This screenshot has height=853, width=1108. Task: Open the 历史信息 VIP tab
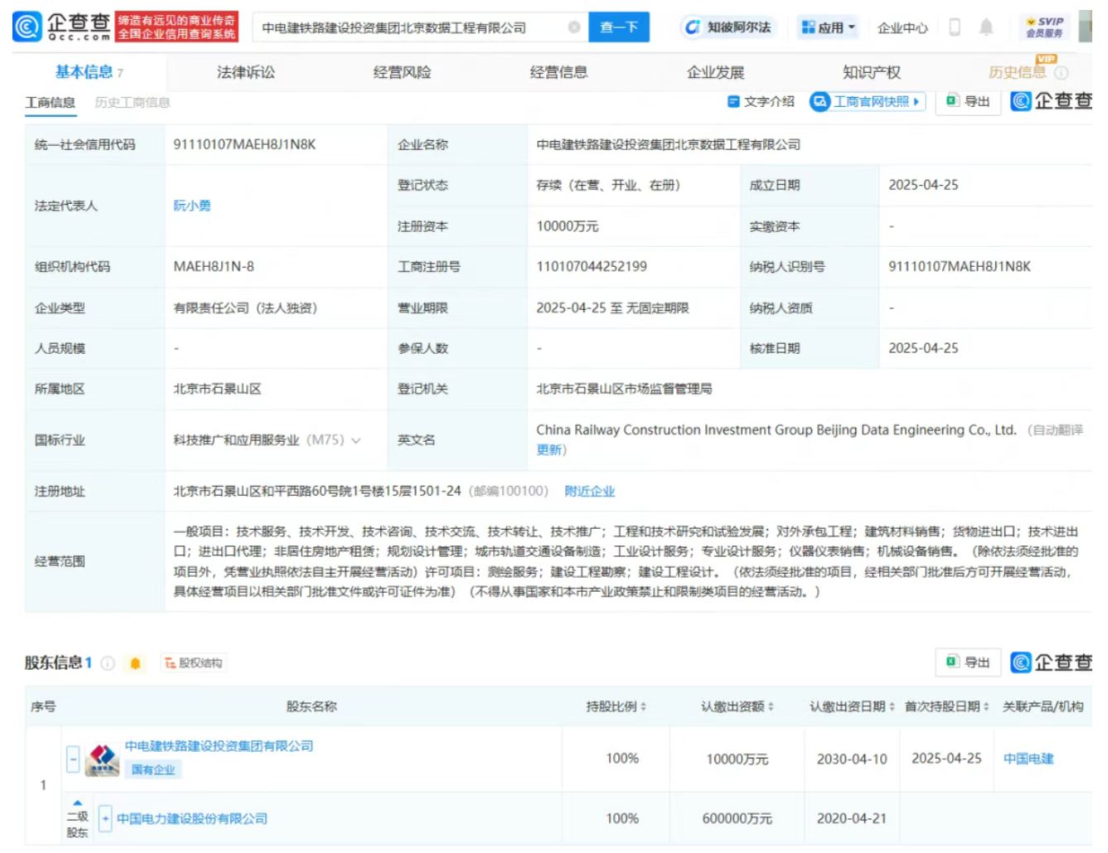pos(1018,72)
